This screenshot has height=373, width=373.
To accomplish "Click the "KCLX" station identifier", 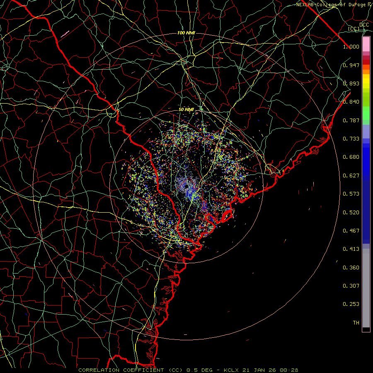I will coord(232,370).
